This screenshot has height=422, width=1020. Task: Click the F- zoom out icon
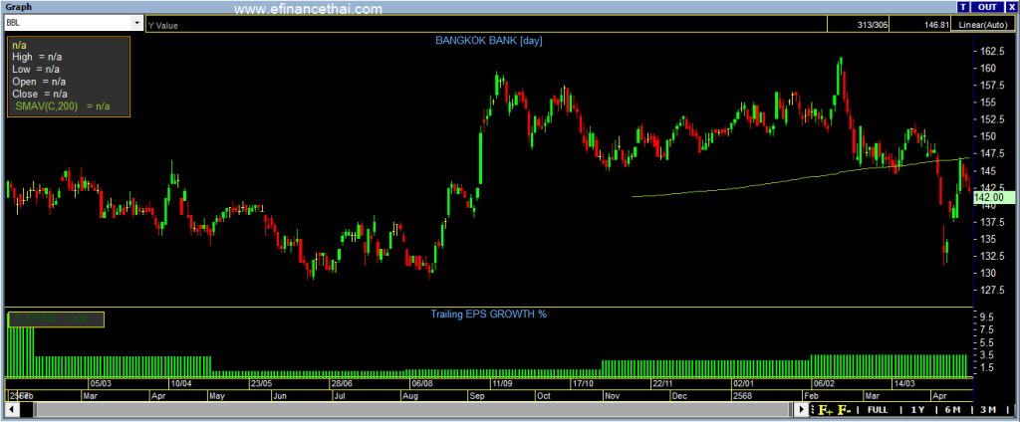pyautogui.click(x=843, y=409)
